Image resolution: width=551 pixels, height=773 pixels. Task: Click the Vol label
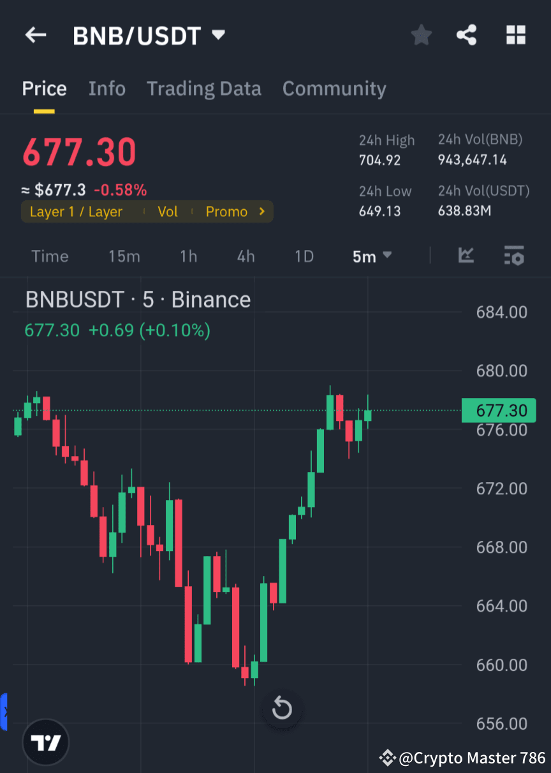(168, 211)
